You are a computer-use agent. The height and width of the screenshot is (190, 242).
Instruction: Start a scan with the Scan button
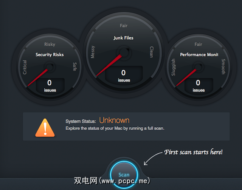pyautogui.click(x=124, y=175)
